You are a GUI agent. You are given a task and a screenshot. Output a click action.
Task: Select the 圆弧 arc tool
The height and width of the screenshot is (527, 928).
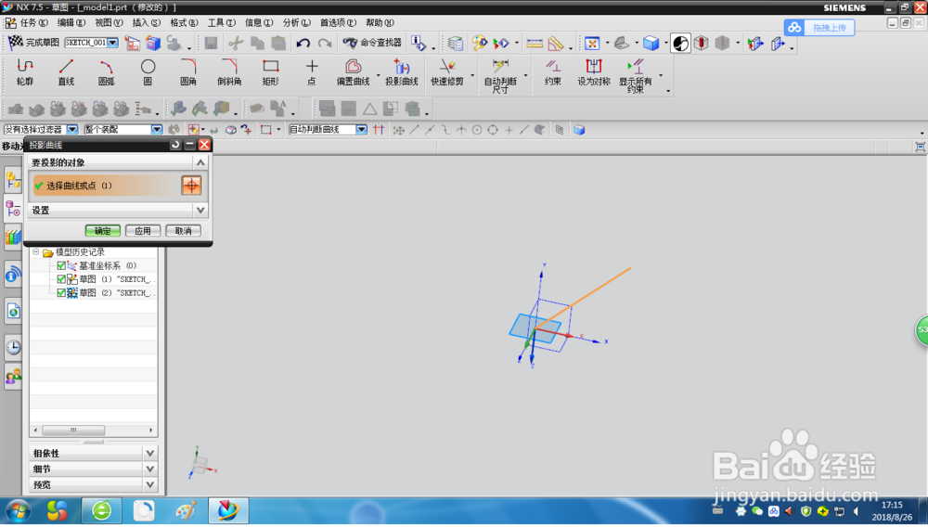coord(107,72)
